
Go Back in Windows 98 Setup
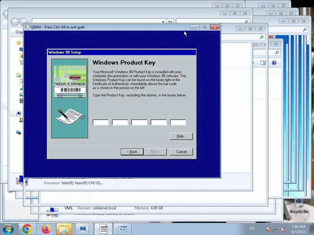(x=132, y=152)
